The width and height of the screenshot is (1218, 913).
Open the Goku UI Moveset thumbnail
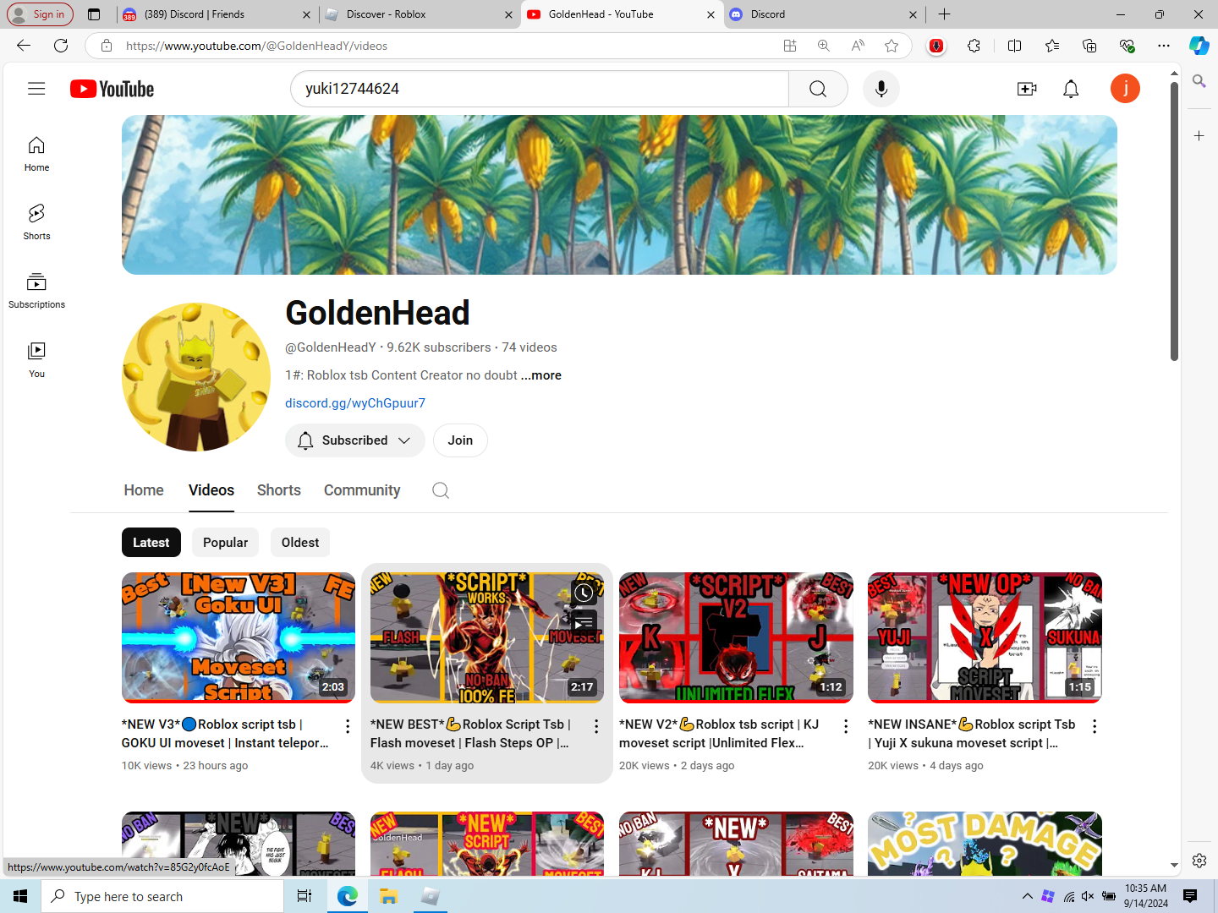[239, 637]
